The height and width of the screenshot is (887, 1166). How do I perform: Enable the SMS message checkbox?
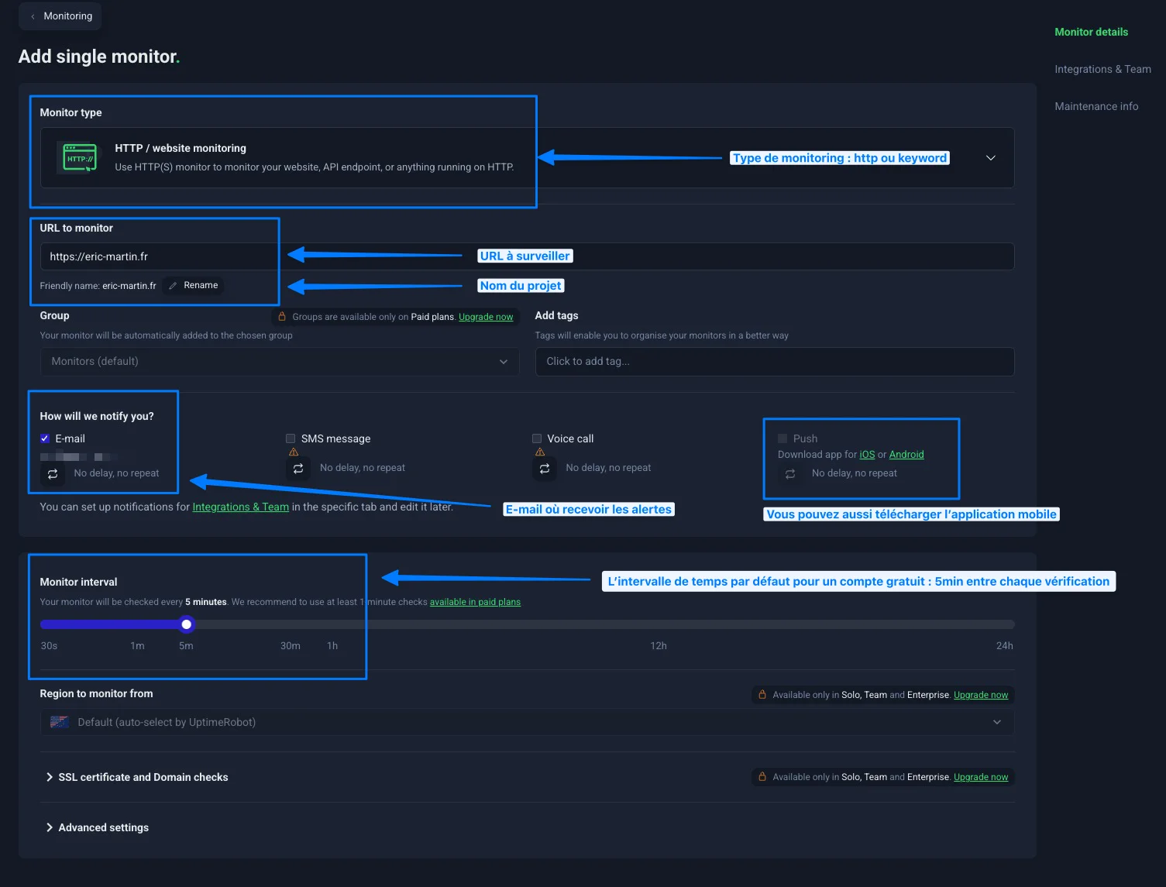click(291, 438)
